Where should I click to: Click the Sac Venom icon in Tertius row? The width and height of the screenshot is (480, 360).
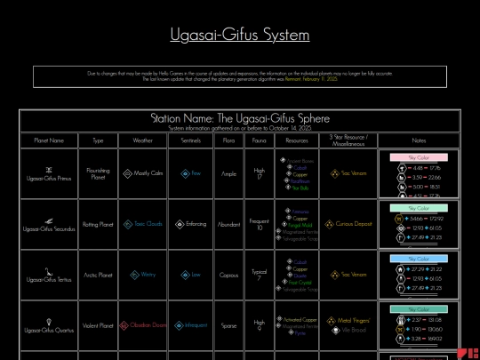click(335, 275)
